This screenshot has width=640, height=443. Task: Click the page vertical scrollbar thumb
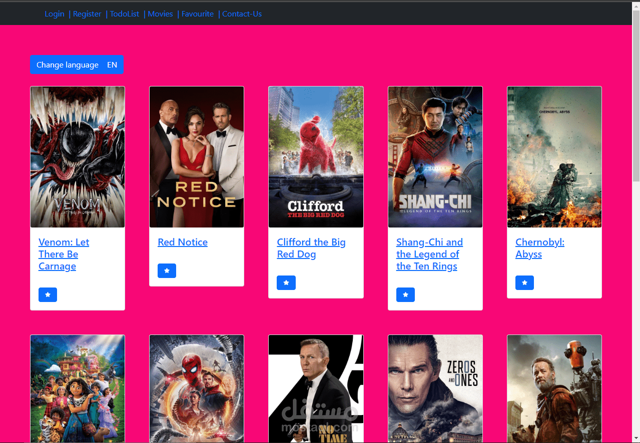636,95
